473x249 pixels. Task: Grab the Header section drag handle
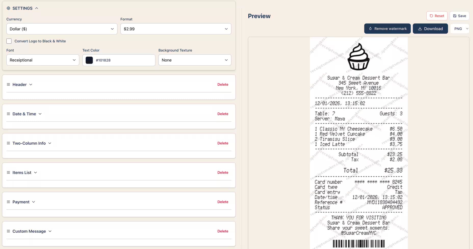(x=8, y=84)
